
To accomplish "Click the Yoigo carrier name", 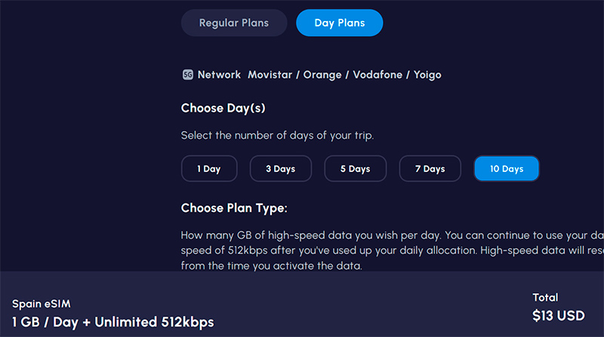I will pyautogui.click(x=427, y=75).
